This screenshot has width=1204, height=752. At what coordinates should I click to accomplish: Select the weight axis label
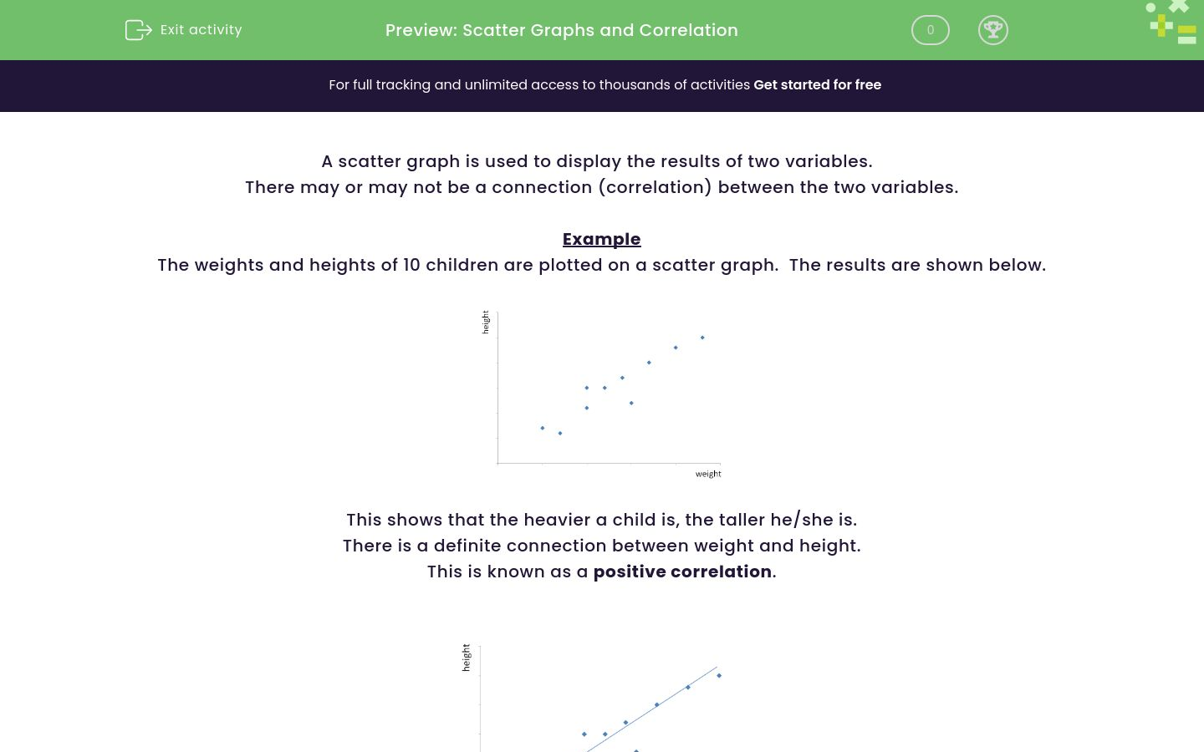point(708,474)
